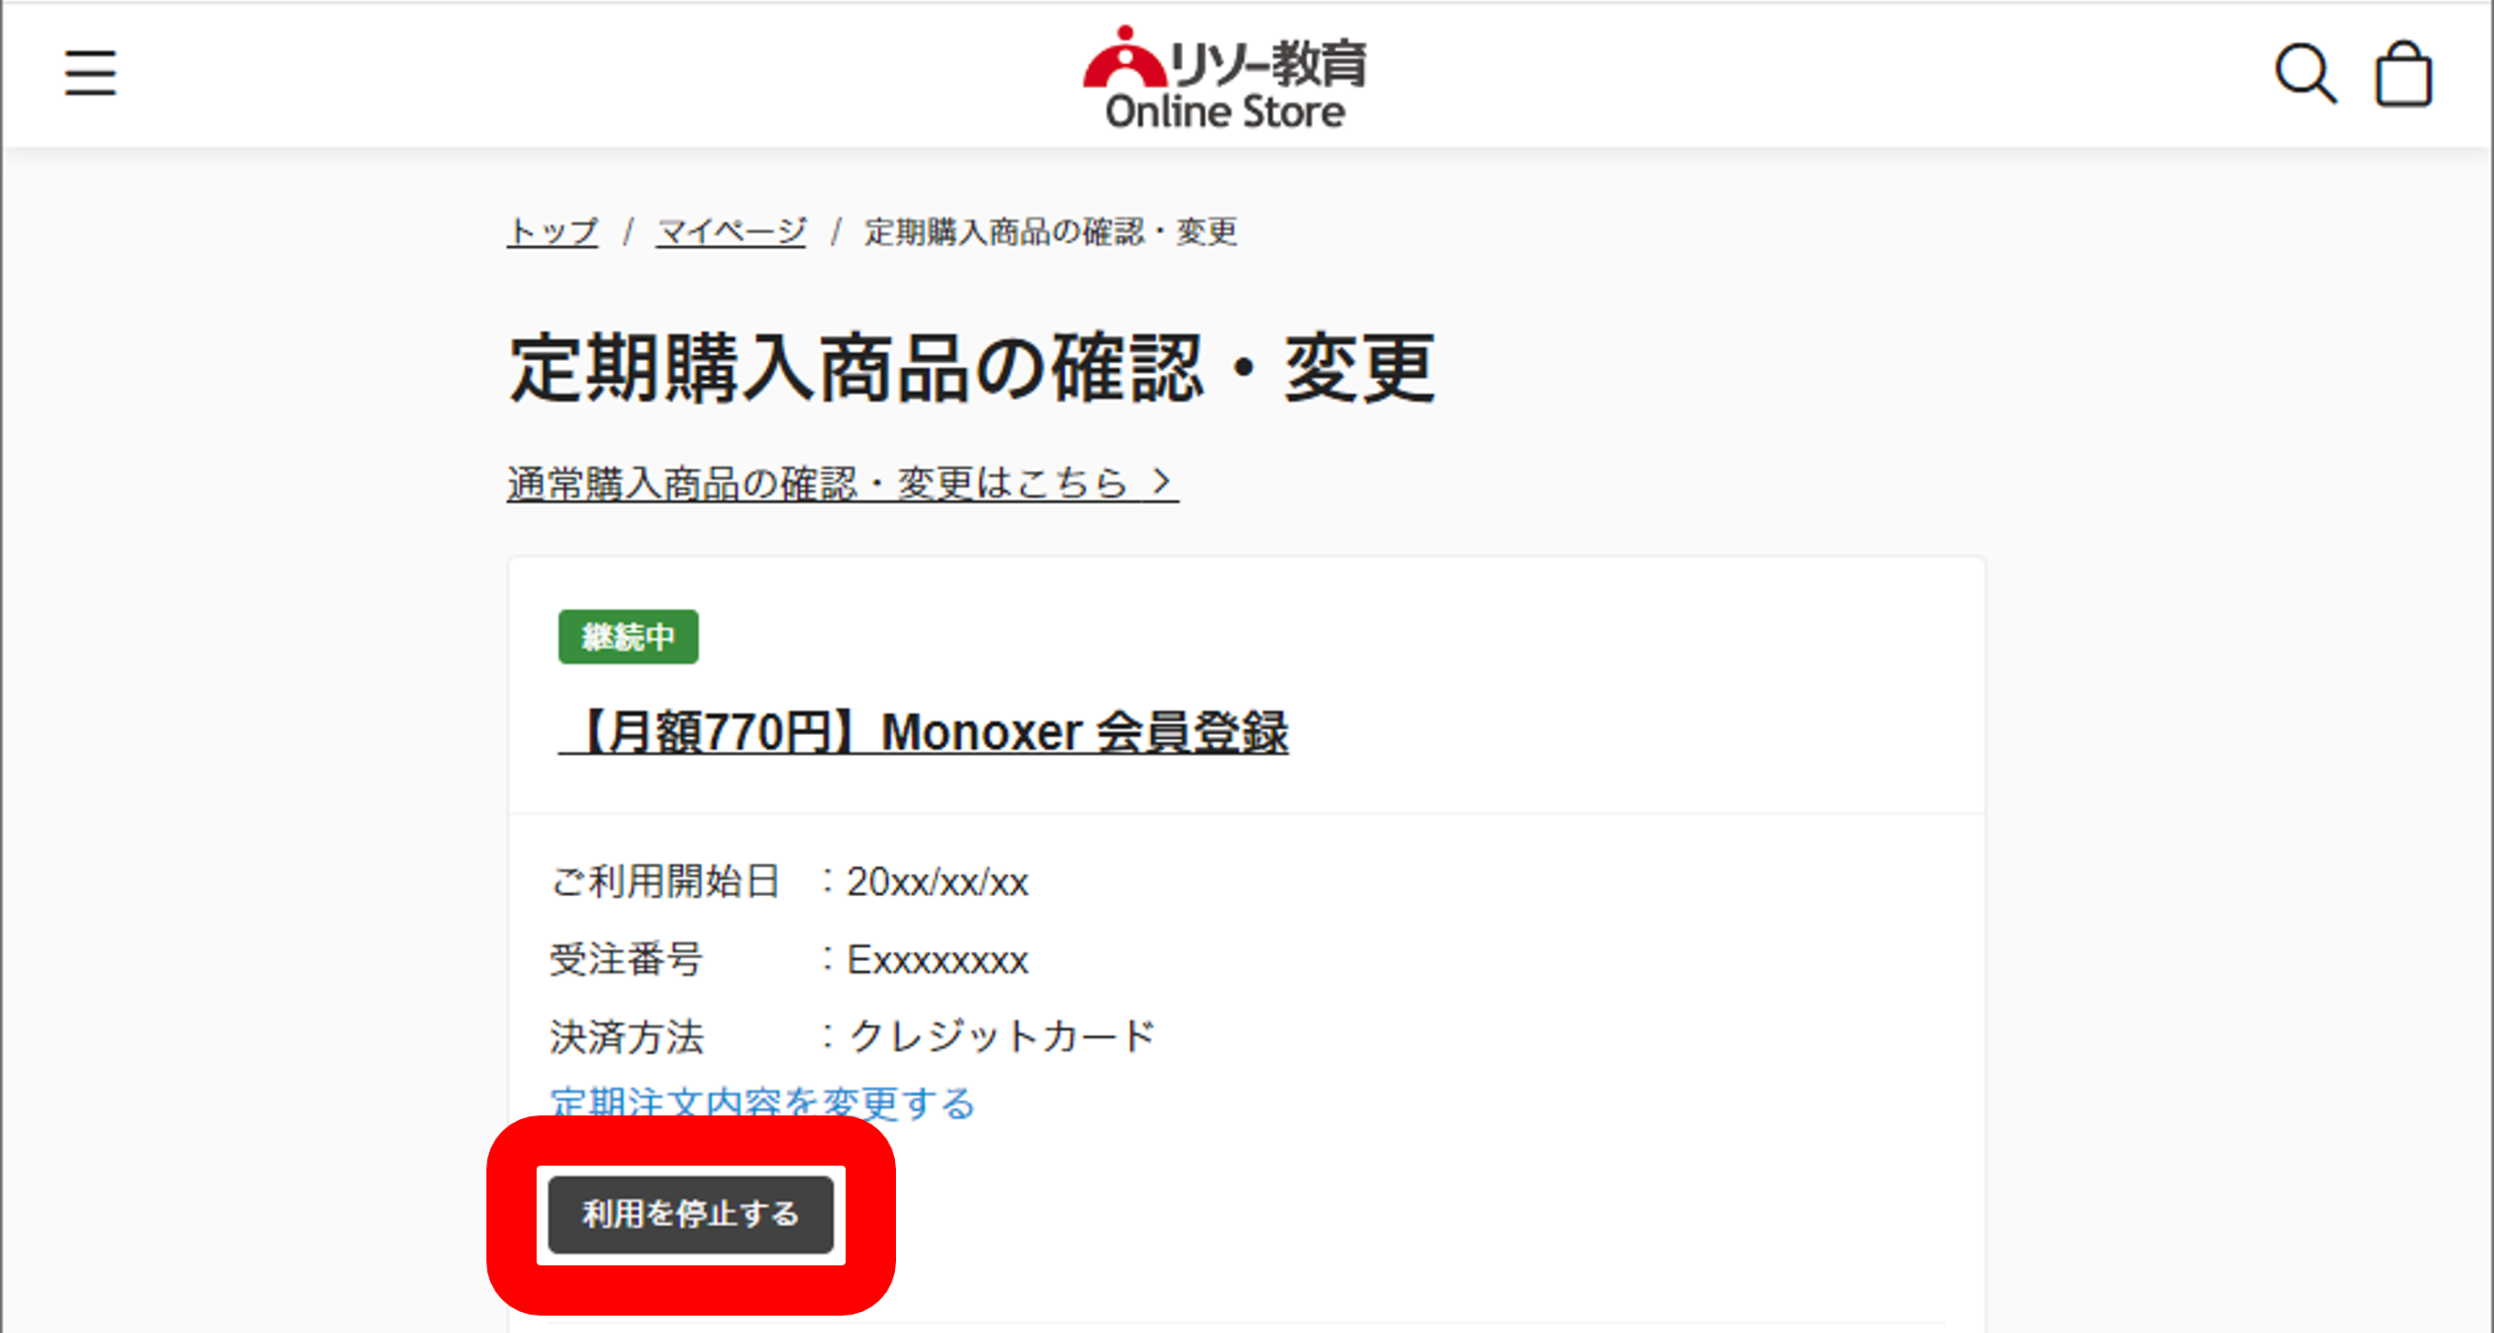Screen dimensions: 2494x1333
Task: Select current breadcrumb 定期購入商品の確認・変更
Action: click(x=1050, y=231)
